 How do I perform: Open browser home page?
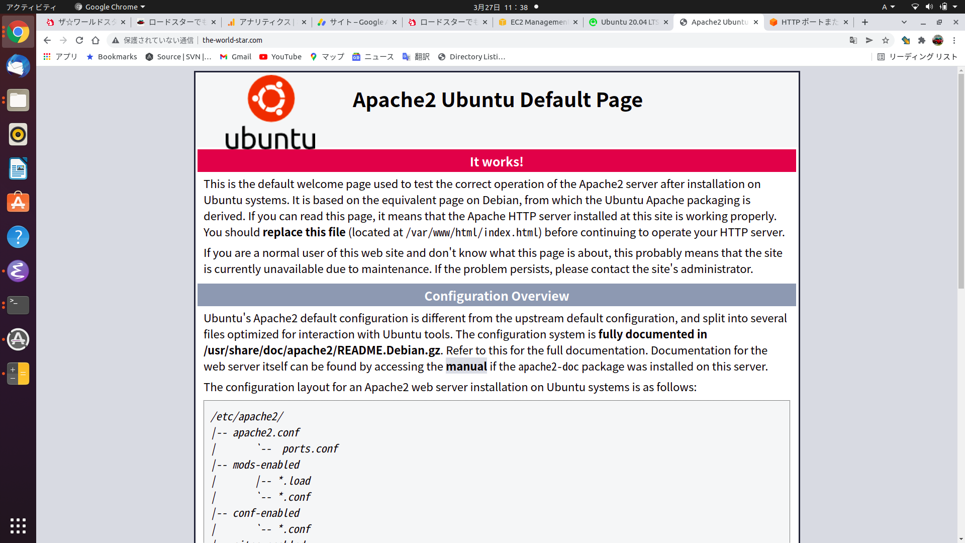pos(95,40)
